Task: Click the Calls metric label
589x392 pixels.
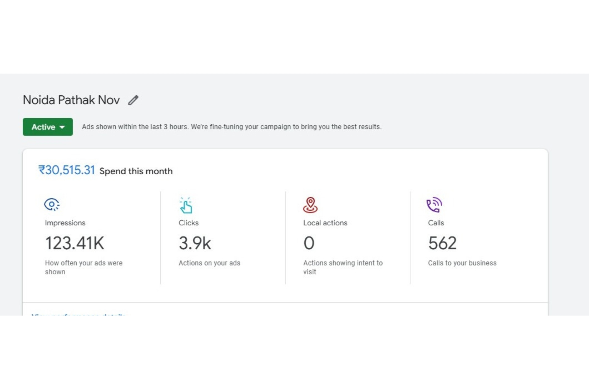Action: point(436,223)
